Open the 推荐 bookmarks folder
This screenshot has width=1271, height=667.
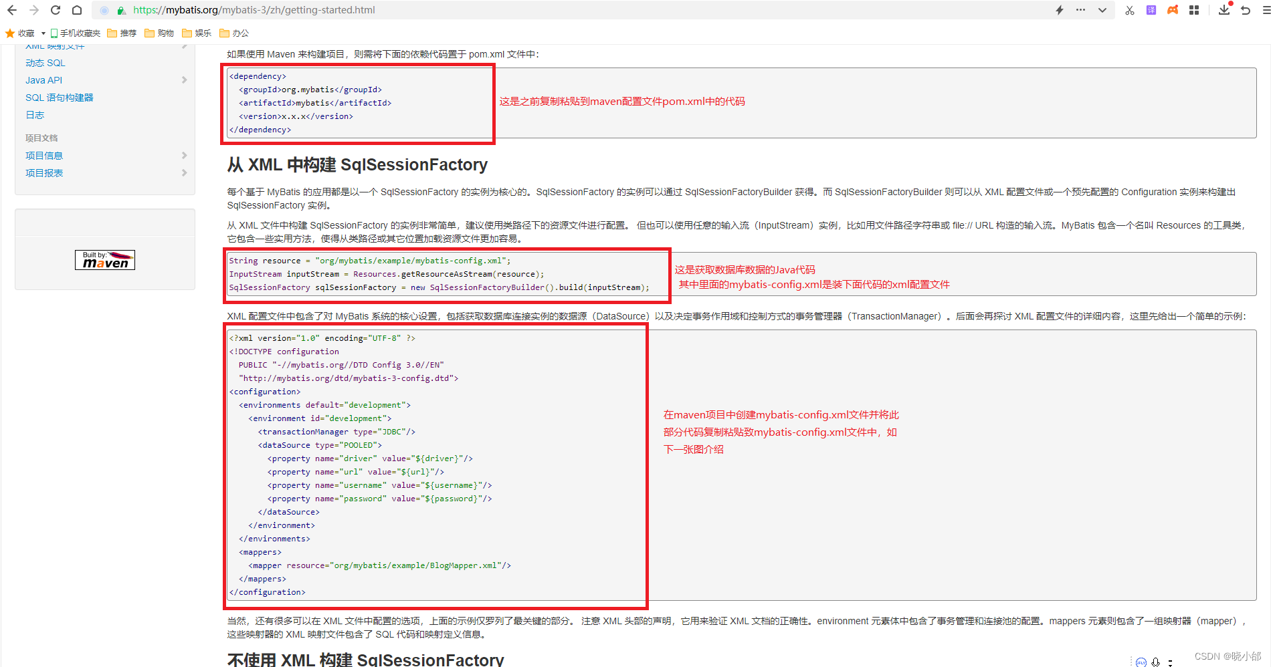pyautogui.click(x=122, y=33)
